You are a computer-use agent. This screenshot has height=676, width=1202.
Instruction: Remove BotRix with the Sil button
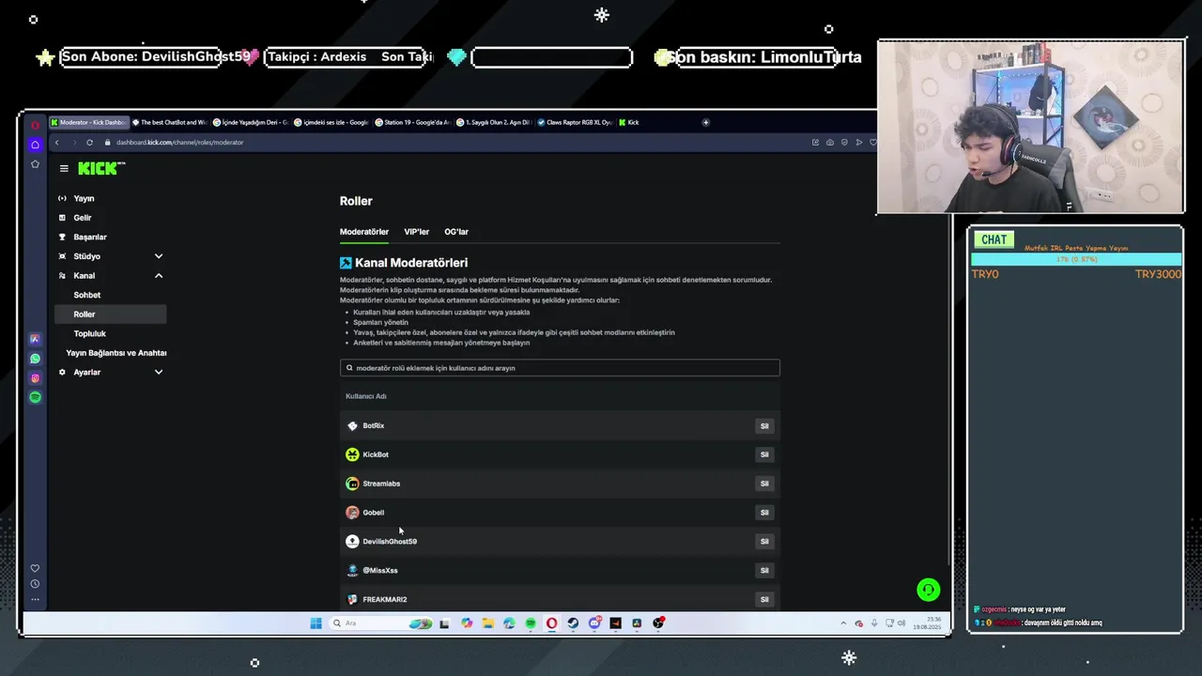(764, 426)
